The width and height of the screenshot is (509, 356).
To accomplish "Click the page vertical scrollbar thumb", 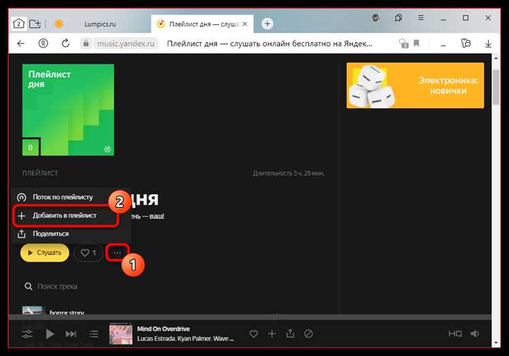I will point(495,87).
